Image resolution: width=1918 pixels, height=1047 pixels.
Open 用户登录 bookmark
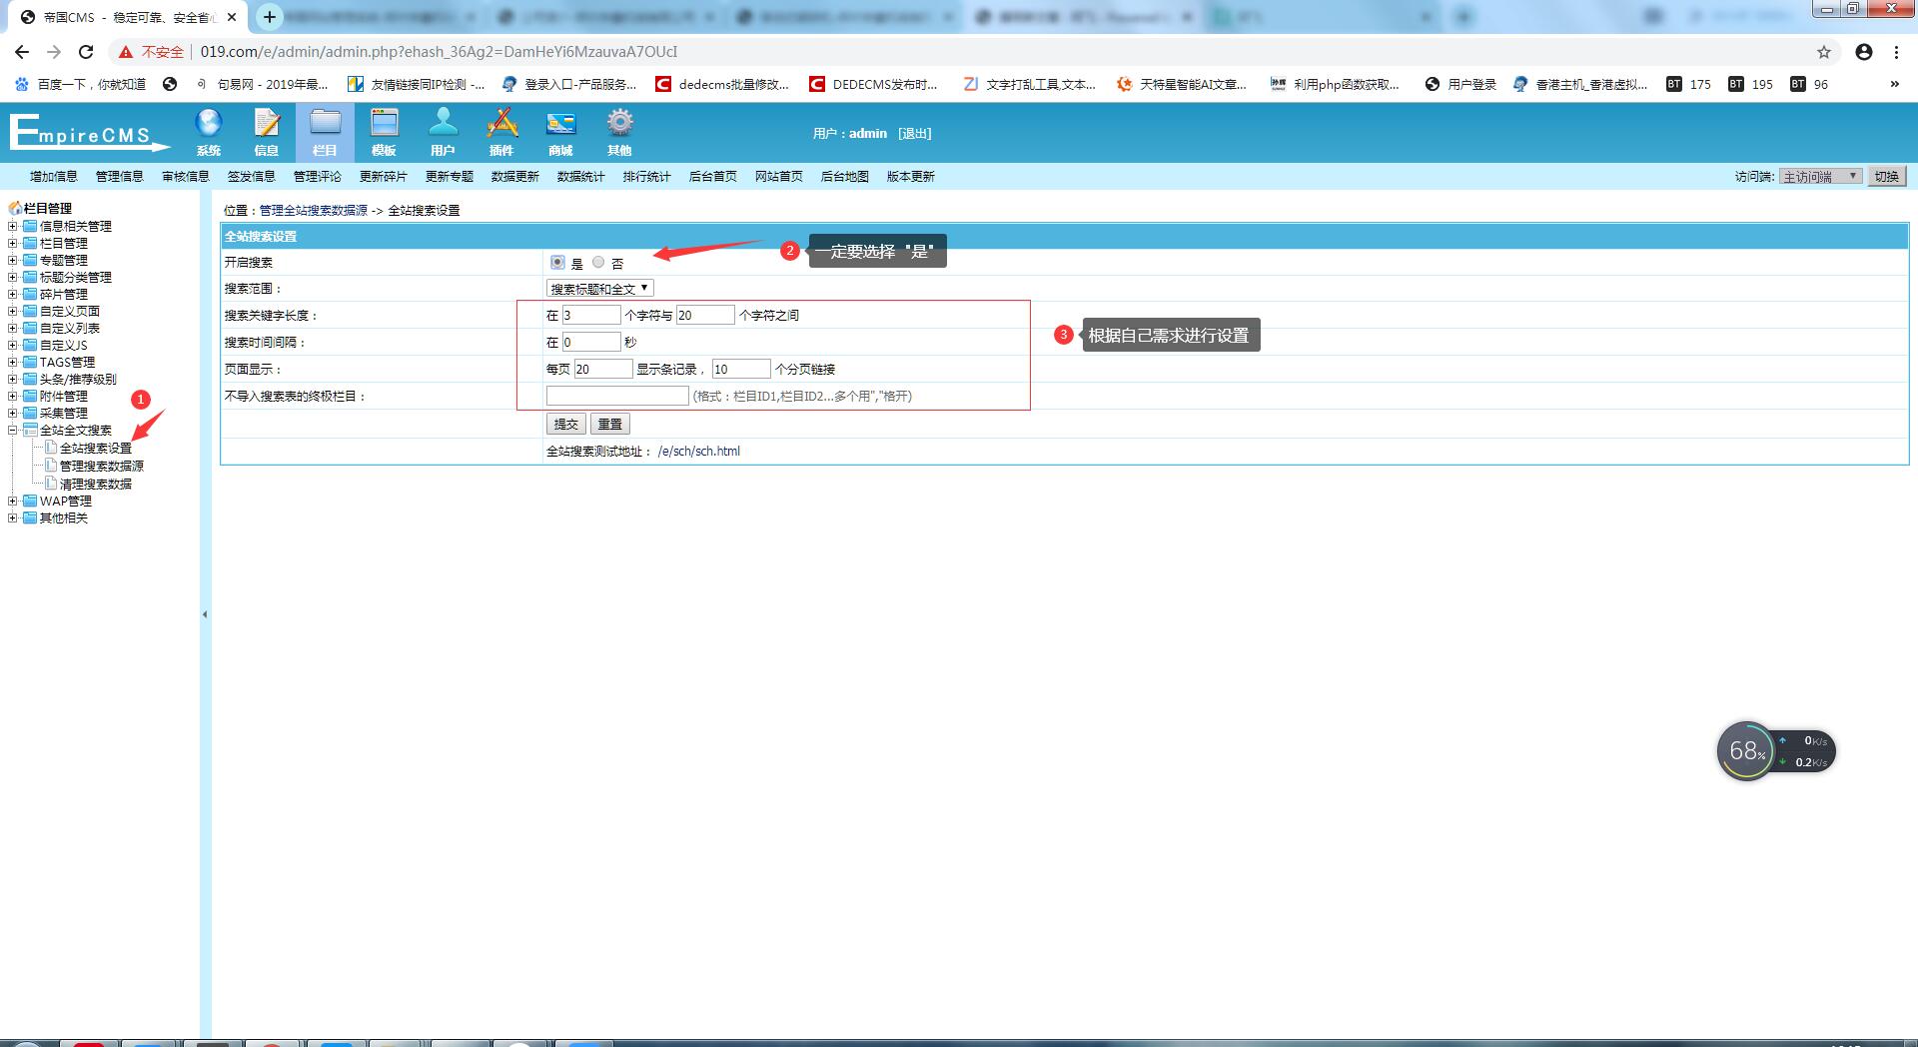coord(1460,84)
